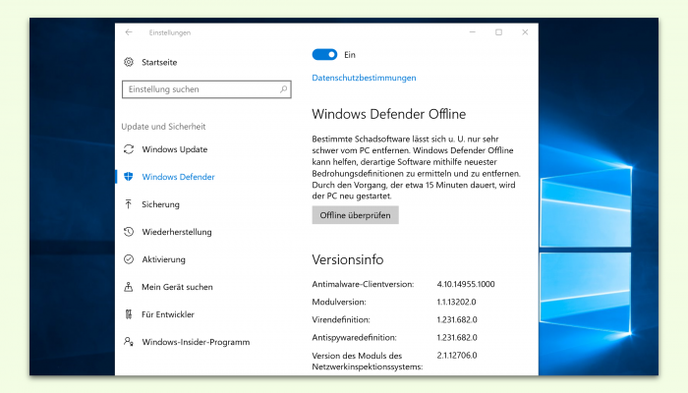Focus the Einstellung suchen search field
The height and width of the screenshot is (393, 688).
point(206,89)
